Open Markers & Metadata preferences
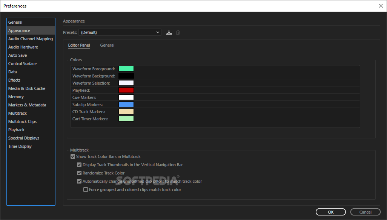This screenshot has height=220, width=387. 31,105
